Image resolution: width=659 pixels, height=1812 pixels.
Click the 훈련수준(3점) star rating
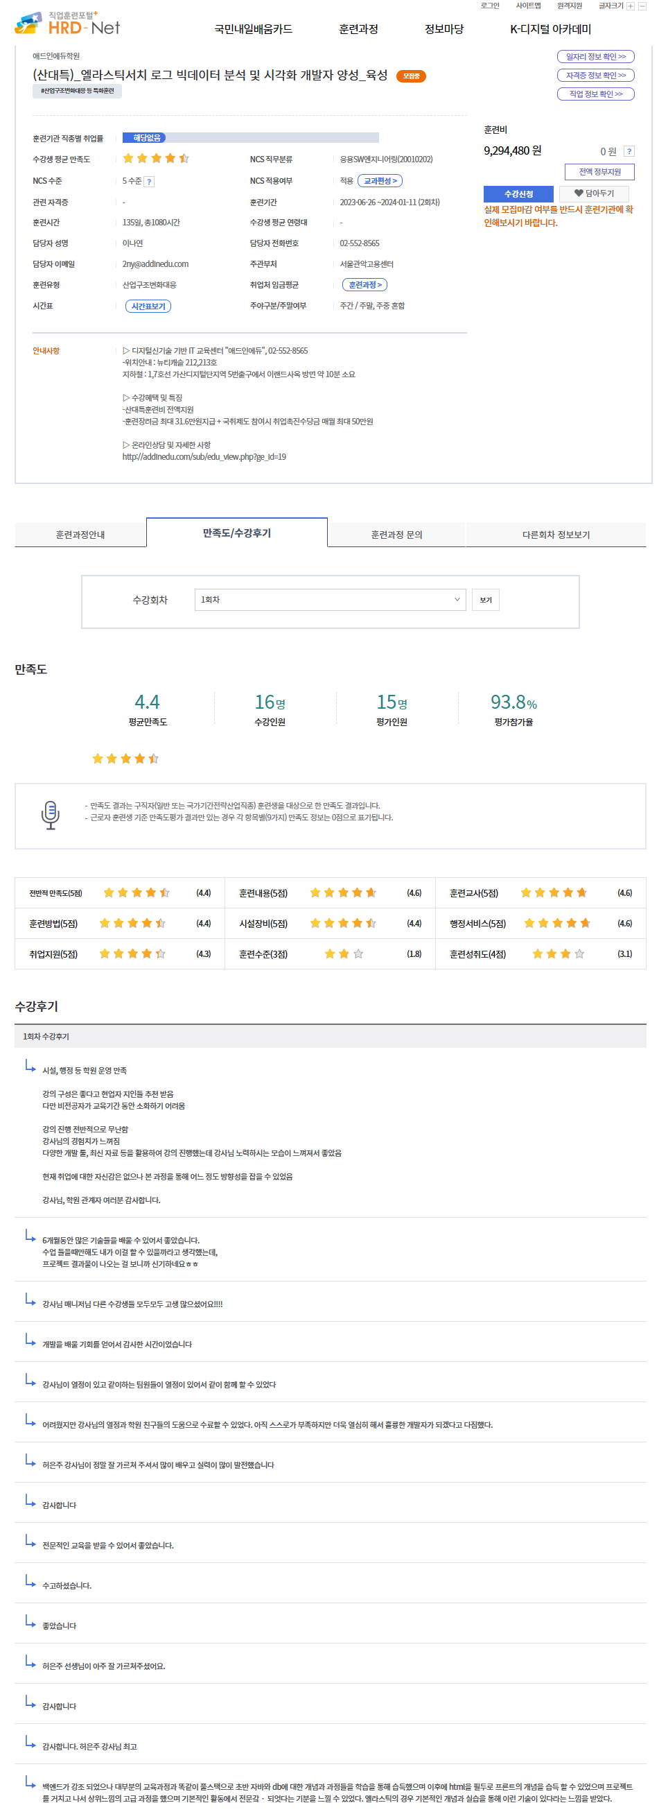[x=344, y=954]
